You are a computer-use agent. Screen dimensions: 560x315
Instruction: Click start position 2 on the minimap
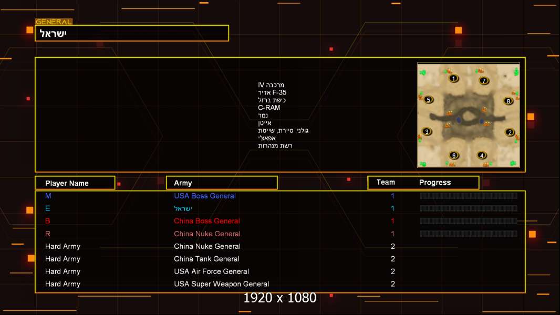coord(510,132)
